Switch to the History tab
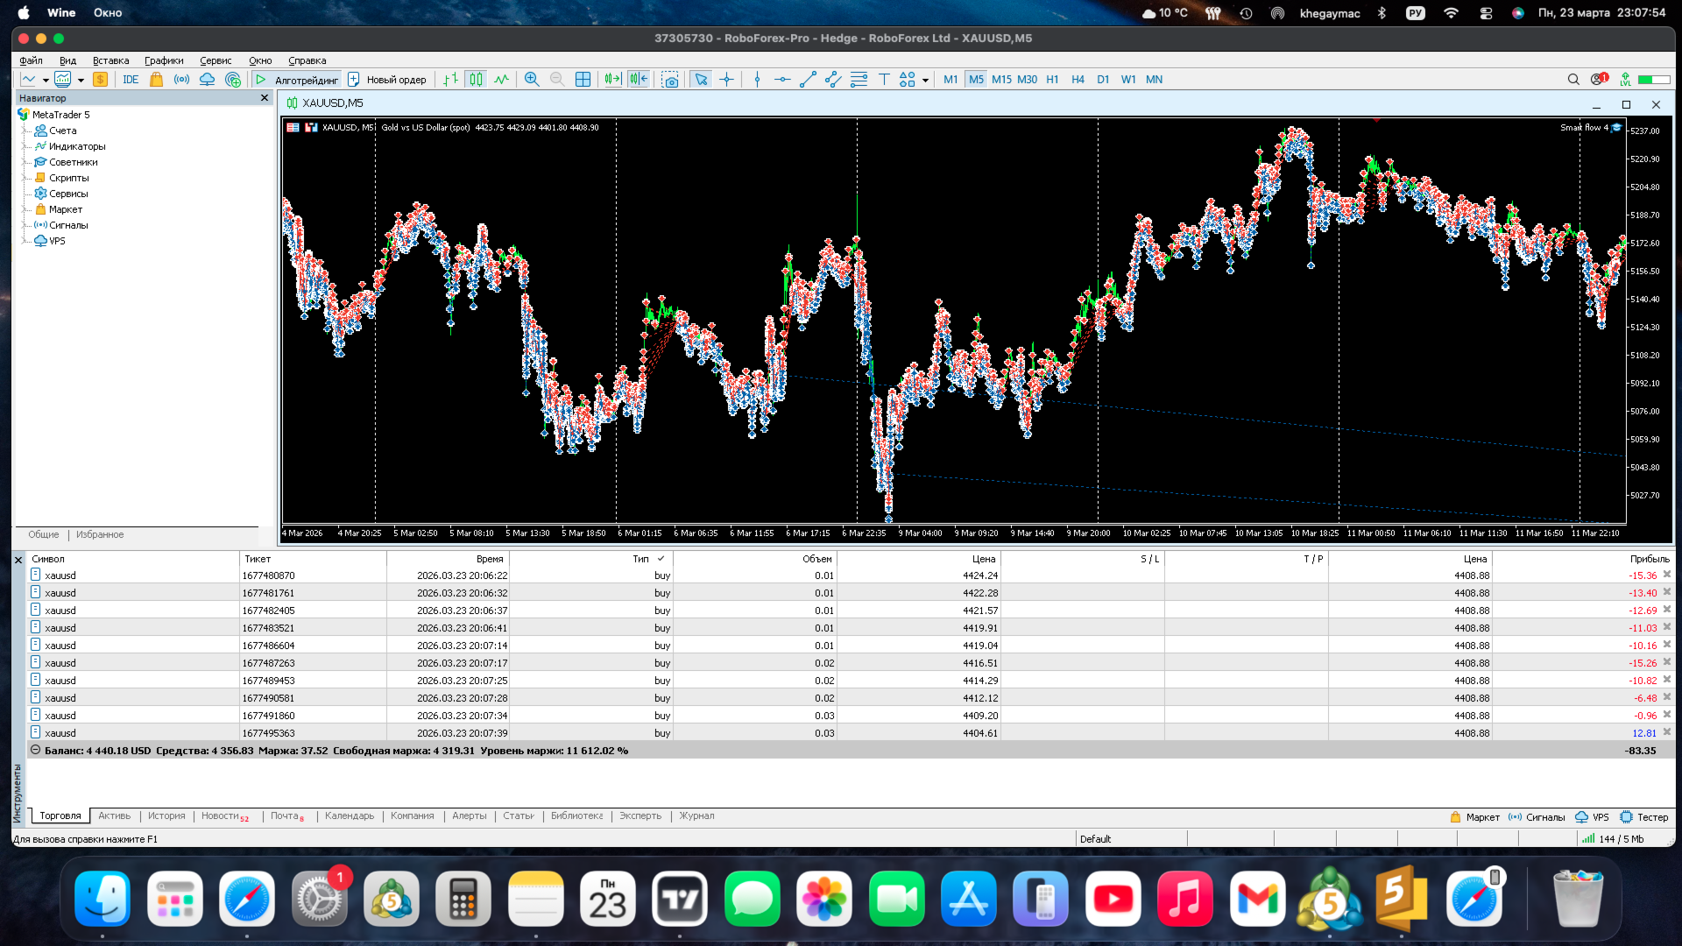The width and height of the screenshot is (1682, 946). click(x=166, y=815)
